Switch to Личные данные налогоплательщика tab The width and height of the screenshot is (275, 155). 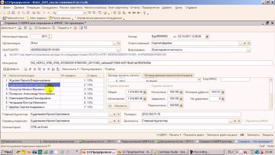click(x=168, y=75)
